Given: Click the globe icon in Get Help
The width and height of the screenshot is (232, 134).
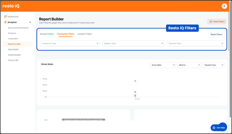Looking at the screenshot, I should click(x=214, y=128).
